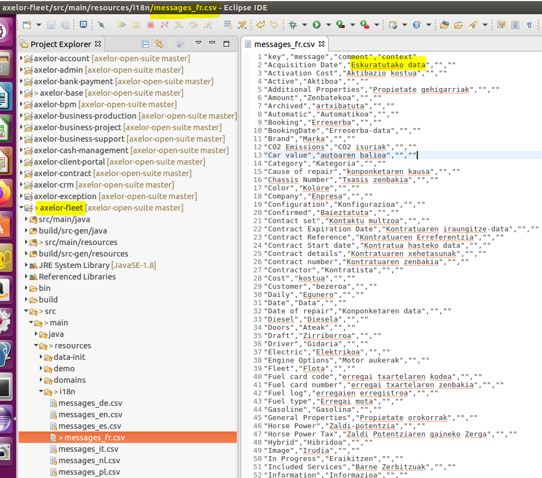Click the Open Task folder icon

pyautogui.click(x=459, y=25)
